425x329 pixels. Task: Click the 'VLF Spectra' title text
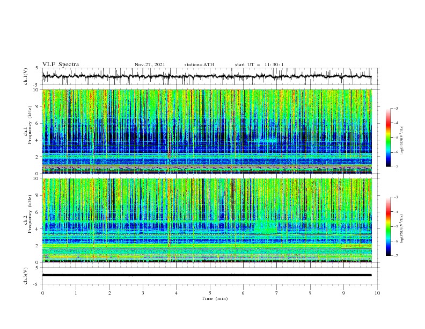[x=61, y=65]
